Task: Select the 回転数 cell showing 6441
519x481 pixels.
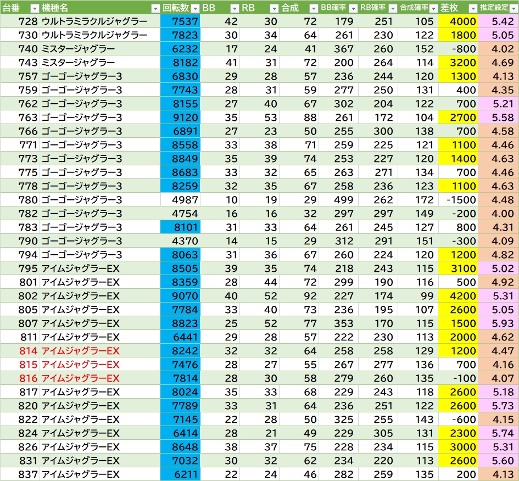Action: coord(180,337)
